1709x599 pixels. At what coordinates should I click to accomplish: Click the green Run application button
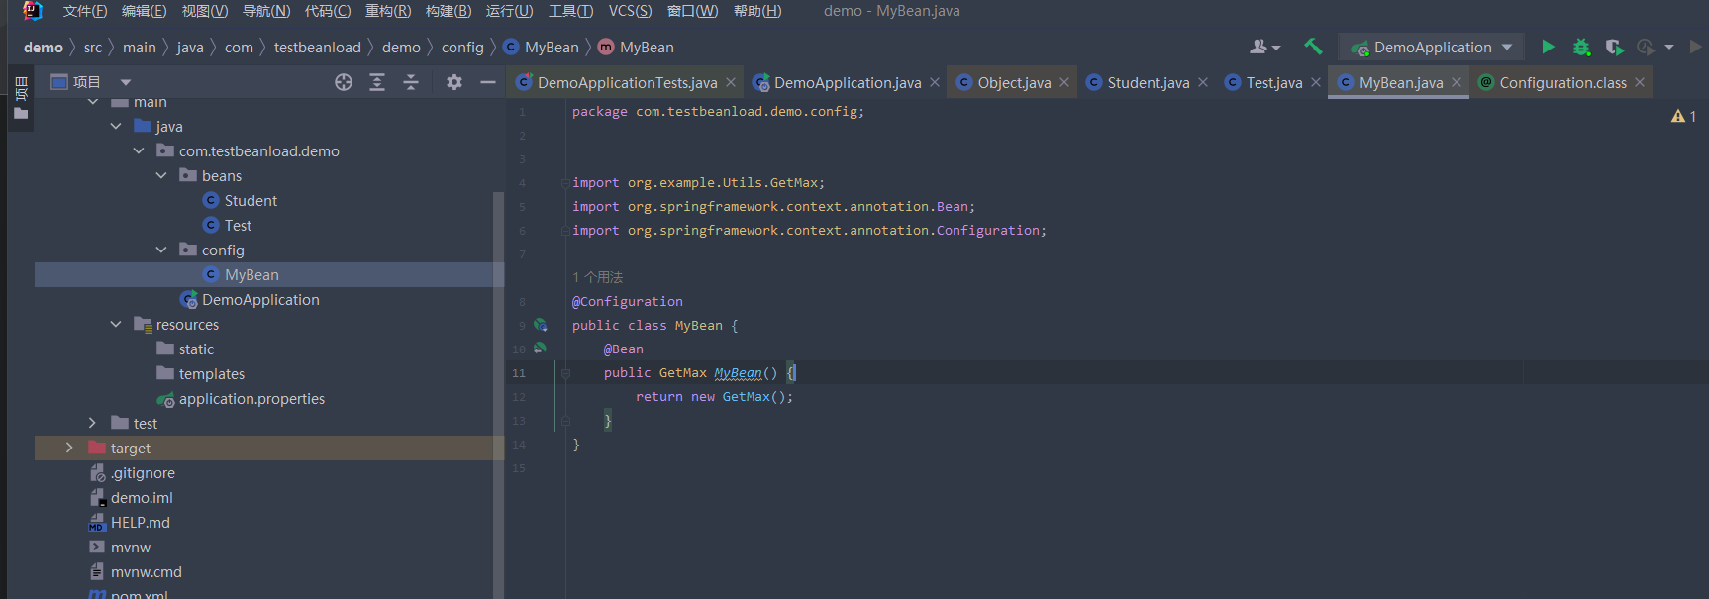pyautogui.click(x=1548, y=47)
